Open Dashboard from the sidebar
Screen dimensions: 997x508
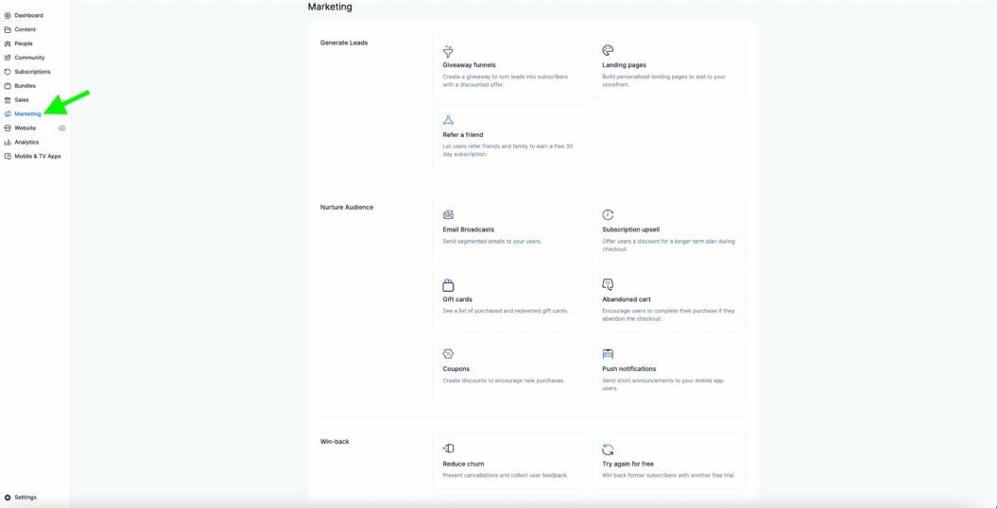[28, 15]
